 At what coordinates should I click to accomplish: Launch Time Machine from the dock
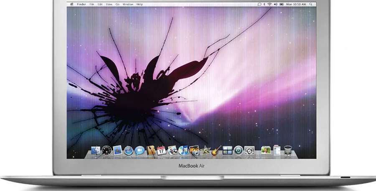coord(239,151)
